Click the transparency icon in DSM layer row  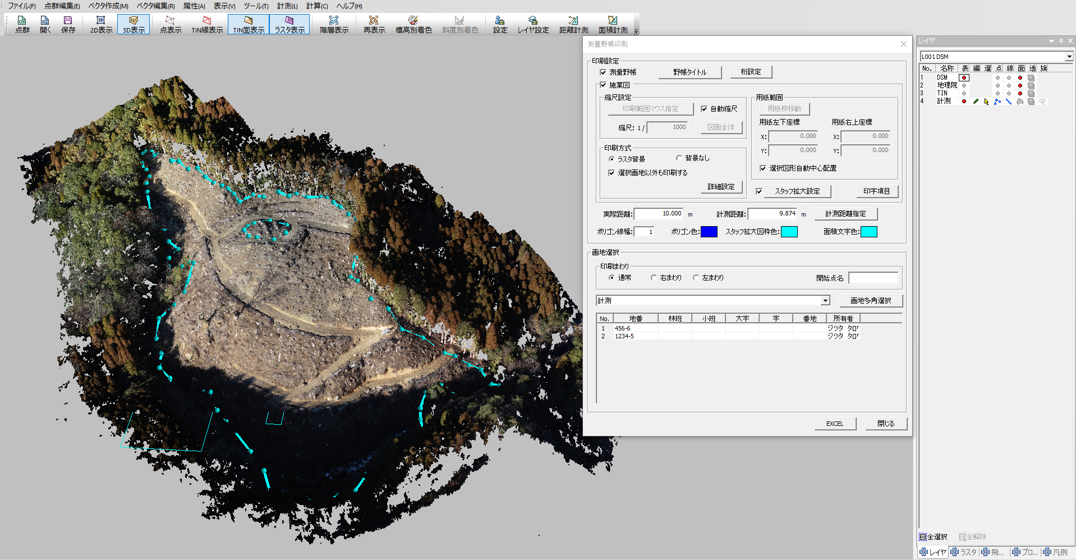click(1031, 78)
